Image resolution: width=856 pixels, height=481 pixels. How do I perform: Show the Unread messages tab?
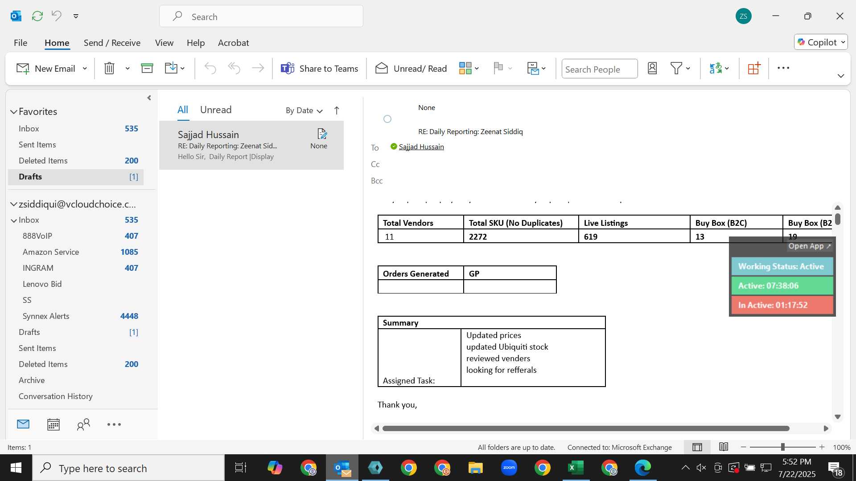216,110
